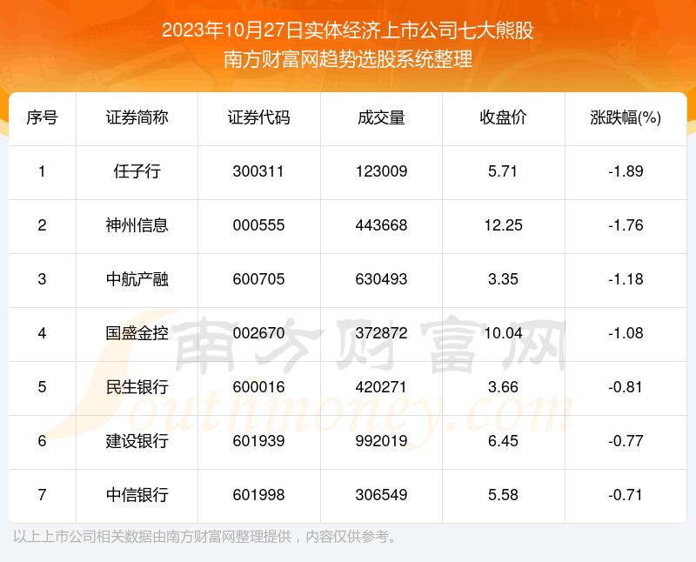Click closing price '10.04'
The image size is (696, 562).
(x=504, y=333)
